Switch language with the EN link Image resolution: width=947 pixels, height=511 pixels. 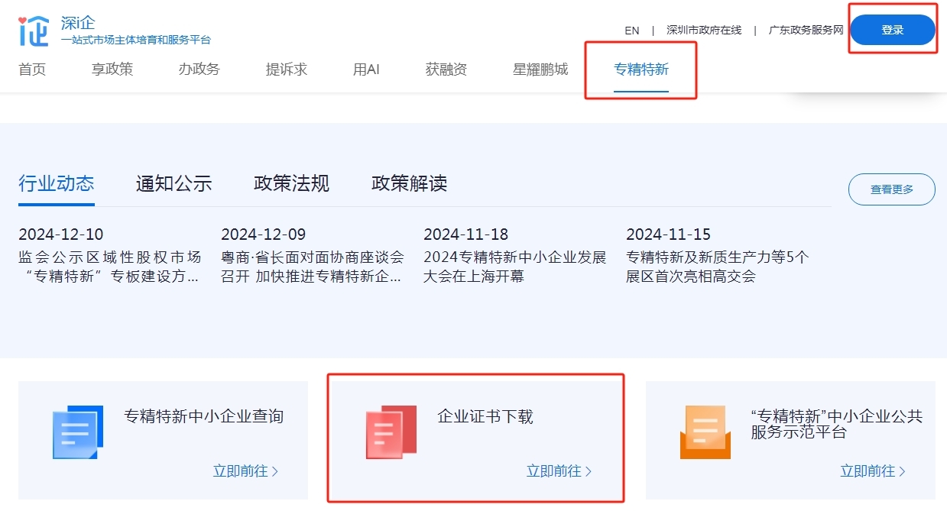click(x=631, y=31)
